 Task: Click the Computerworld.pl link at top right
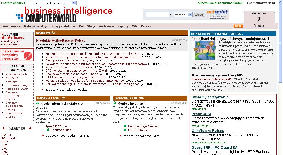point(262,3)
